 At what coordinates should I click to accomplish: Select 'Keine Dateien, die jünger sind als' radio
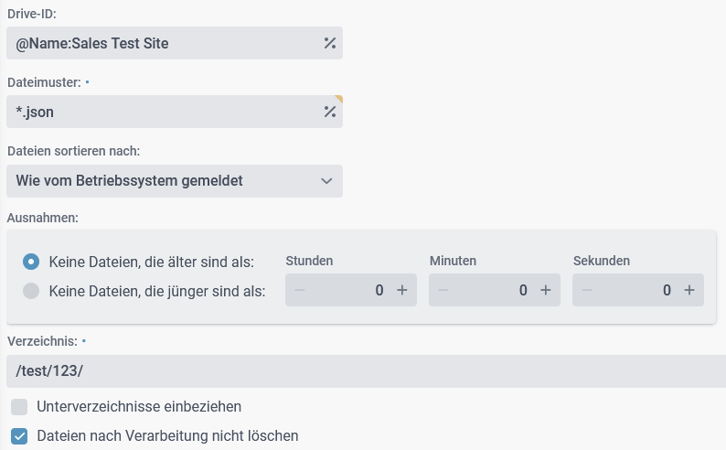click(31, 291)
